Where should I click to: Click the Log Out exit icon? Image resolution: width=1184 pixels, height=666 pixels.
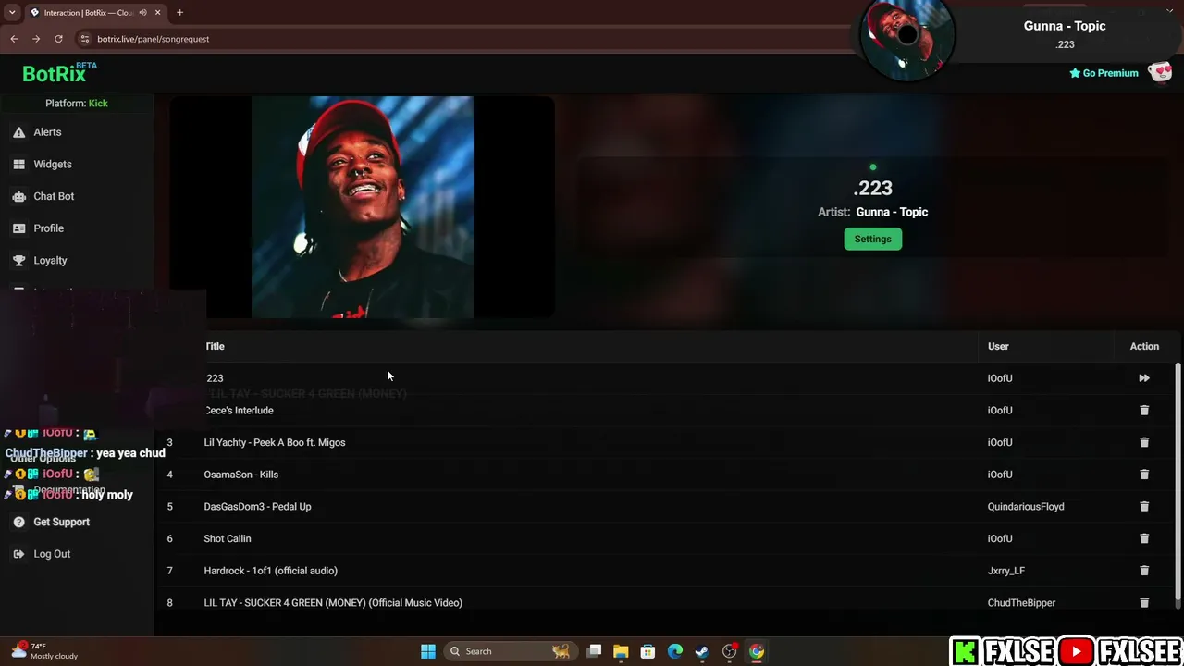18,554
